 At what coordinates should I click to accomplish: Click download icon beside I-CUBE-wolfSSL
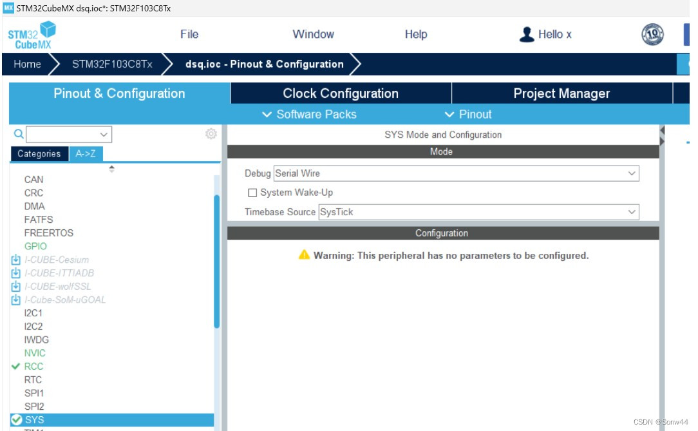pyautogui.click(x=15, y=286)
